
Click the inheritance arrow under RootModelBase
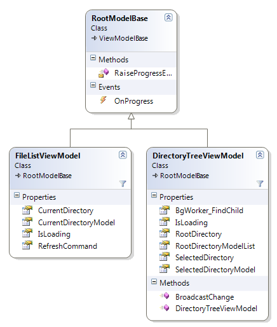coord(131,116)
